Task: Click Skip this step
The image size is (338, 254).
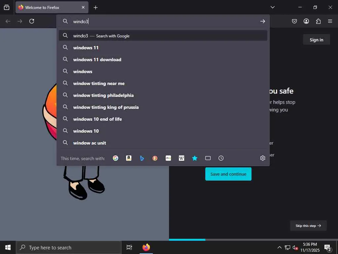Action: [308, 226]
